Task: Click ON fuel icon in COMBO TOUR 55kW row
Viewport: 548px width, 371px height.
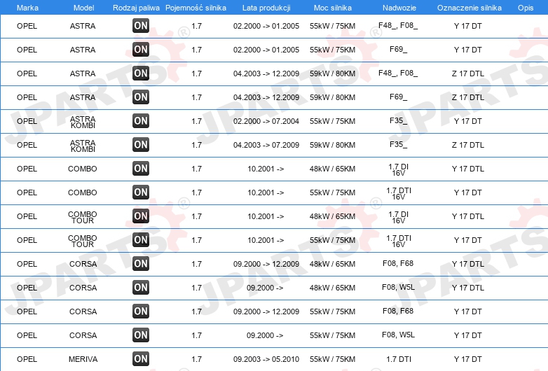Action: coord(141,240)
